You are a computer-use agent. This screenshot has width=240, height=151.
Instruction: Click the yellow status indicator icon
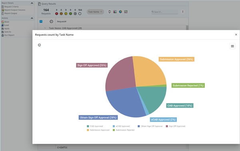coord(66,14)
